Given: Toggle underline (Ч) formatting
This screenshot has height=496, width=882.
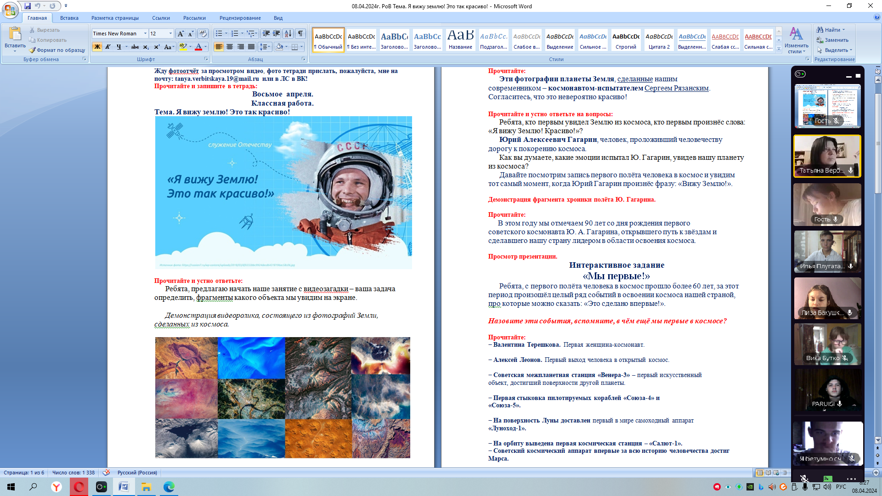Looking at the screenshot, I should (x=119, y=47).
